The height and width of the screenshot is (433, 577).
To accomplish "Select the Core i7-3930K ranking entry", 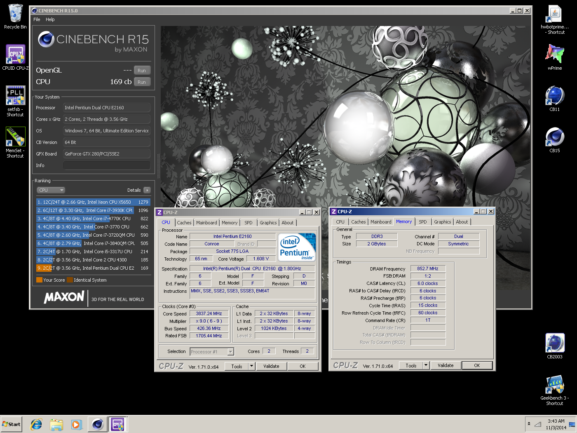I will pyautogui.click(x=93, y=210).
